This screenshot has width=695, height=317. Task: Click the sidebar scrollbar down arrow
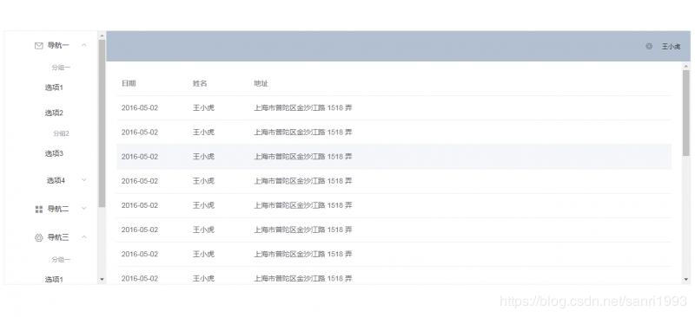click(102, 280)
